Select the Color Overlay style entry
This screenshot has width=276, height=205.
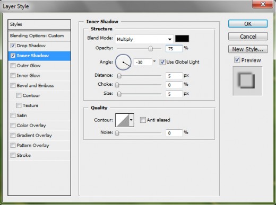point(39,126)
